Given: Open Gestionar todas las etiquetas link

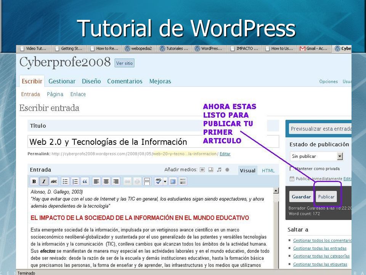Looking at the screenshot, I should 320,264.
